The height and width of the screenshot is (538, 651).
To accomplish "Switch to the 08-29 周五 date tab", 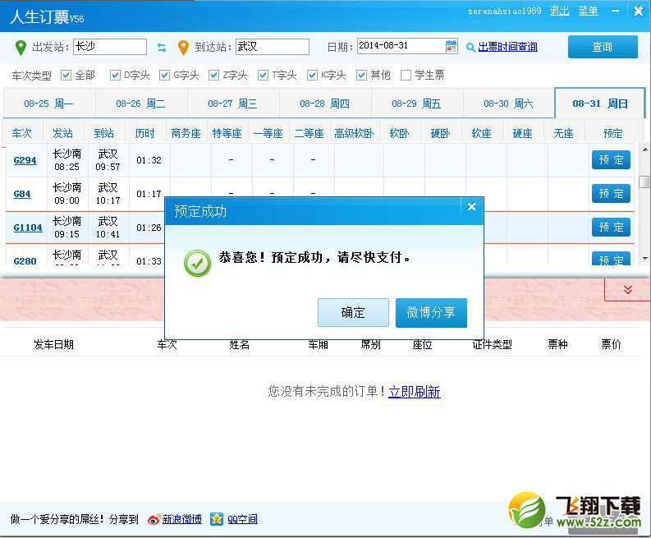I will 417,103.
